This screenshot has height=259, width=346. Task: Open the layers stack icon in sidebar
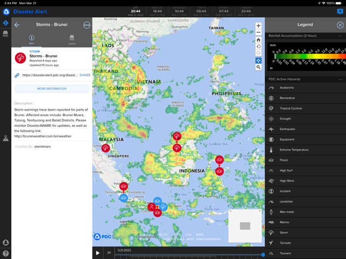[5, 33]
